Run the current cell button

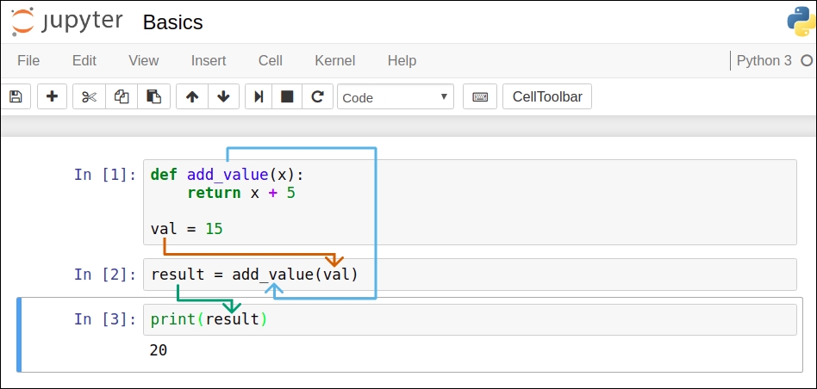tap(258, 97)
